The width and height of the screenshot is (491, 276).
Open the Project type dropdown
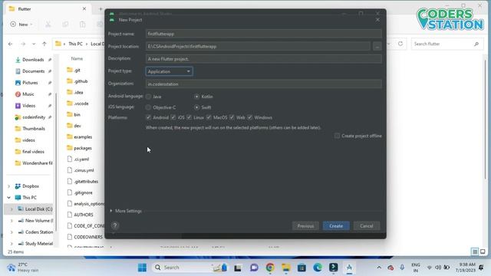tap(169, 71)
